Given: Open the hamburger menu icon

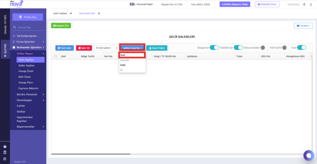Looking at the screenshot, I should 5,159.
